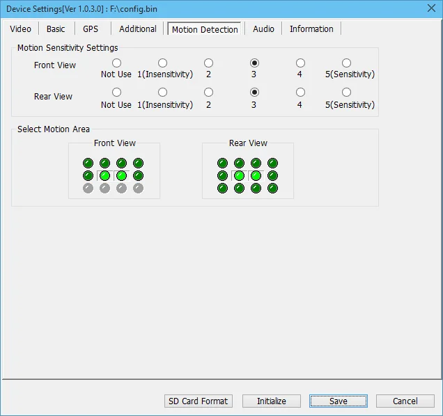Toggle Rear View top row fourth motion cell

tap(272, 163)
